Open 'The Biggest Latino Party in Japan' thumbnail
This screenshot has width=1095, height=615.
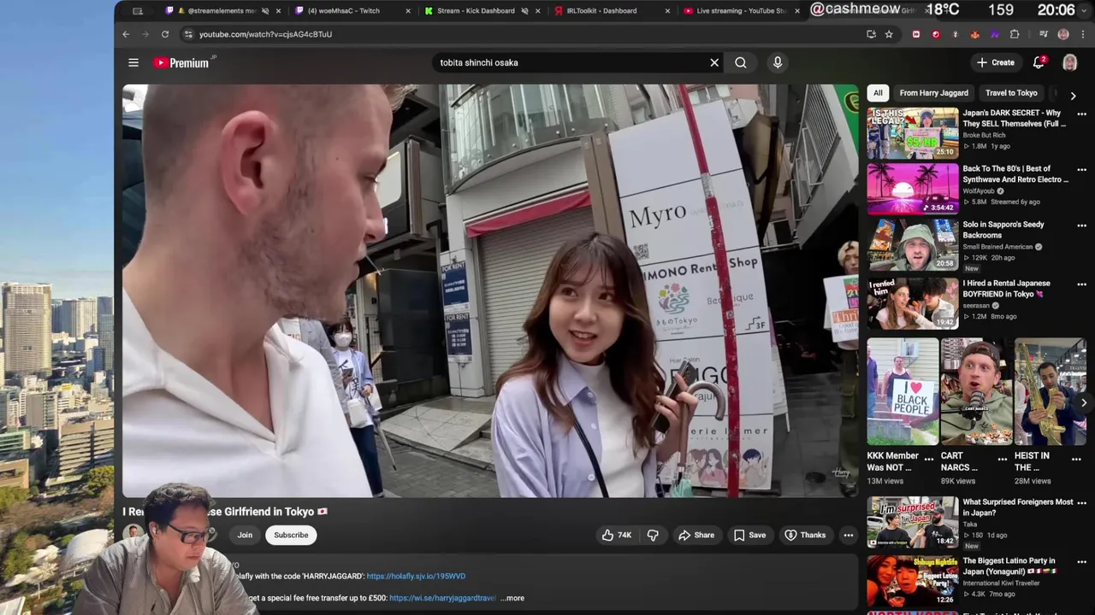913,581
